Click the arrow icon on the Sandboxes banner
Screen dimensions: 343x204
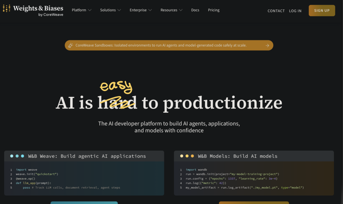[267, 46]
